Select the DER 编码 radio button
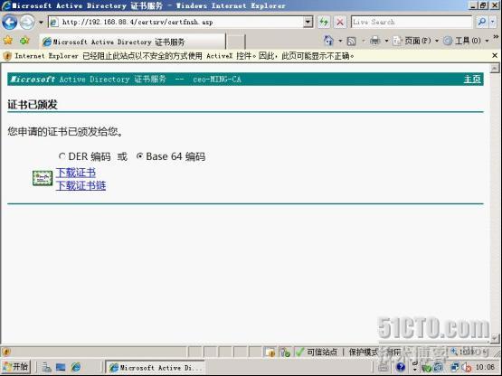502x376 pixels. point(62,156)
